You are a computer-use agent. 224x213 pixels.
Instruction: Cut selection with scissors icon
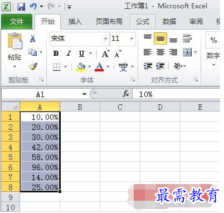[32, 38]
